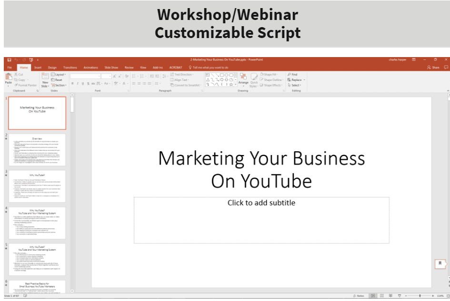This screenshot has height=301, width=450.
Task: Open the Align Text dropdown
Action: 180,80
